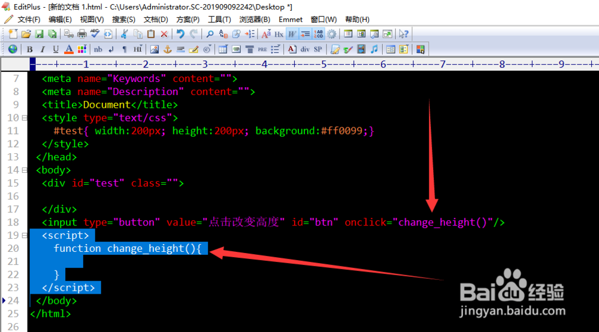
Task: Undo the last edit
Action: [x=180, y=34]
